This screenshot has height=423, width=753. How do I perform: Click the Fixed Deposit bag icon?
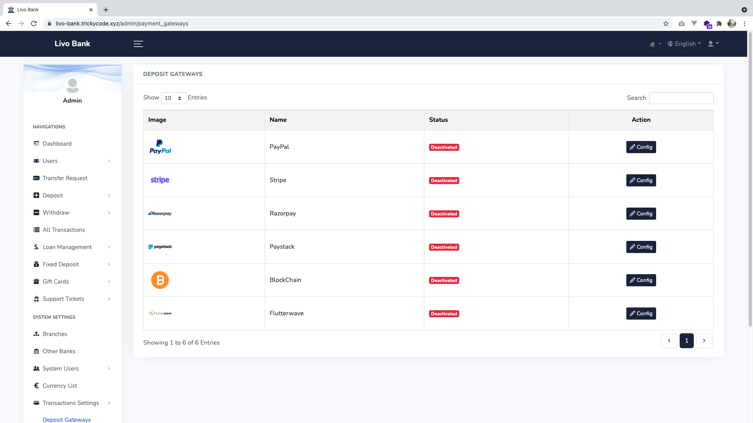(36, 264)
